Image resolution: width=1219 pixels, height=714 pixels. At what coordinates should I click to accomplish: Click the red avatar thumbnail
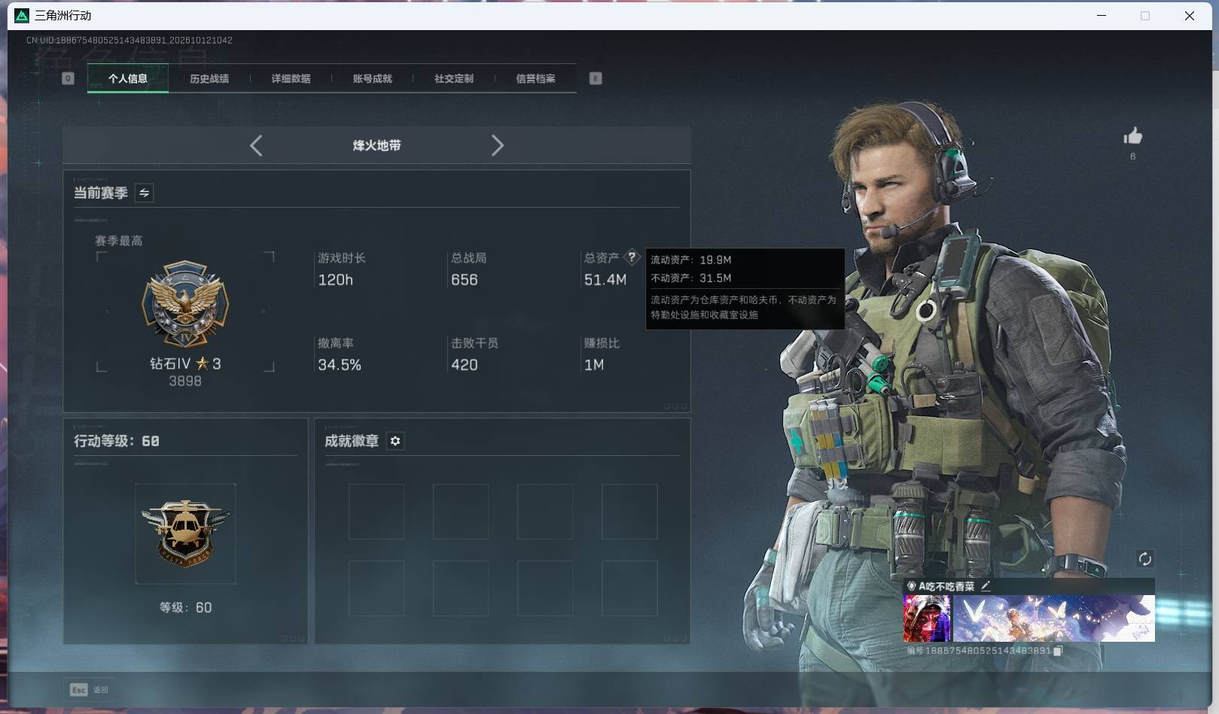pos(927,618)
